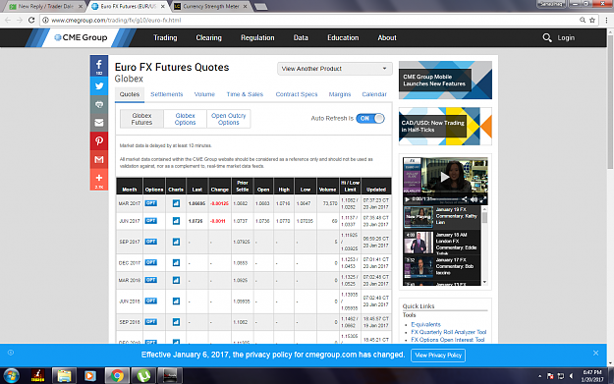Share via email envelope icon

coord(99,123)
